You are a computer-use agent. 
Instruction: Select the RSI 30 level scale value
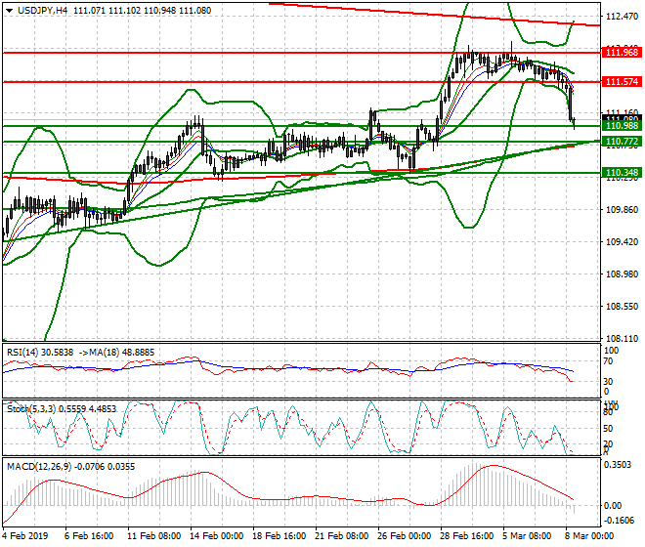[x=608, y=382]
